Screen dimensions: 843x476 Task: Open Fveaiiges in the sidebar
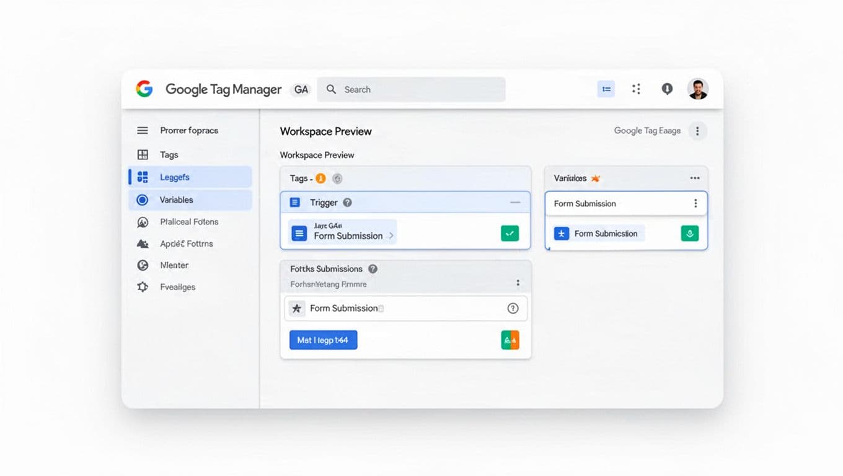[x=178, y=287]
